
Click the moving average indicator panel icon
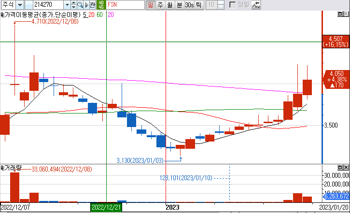click(2, 15)
